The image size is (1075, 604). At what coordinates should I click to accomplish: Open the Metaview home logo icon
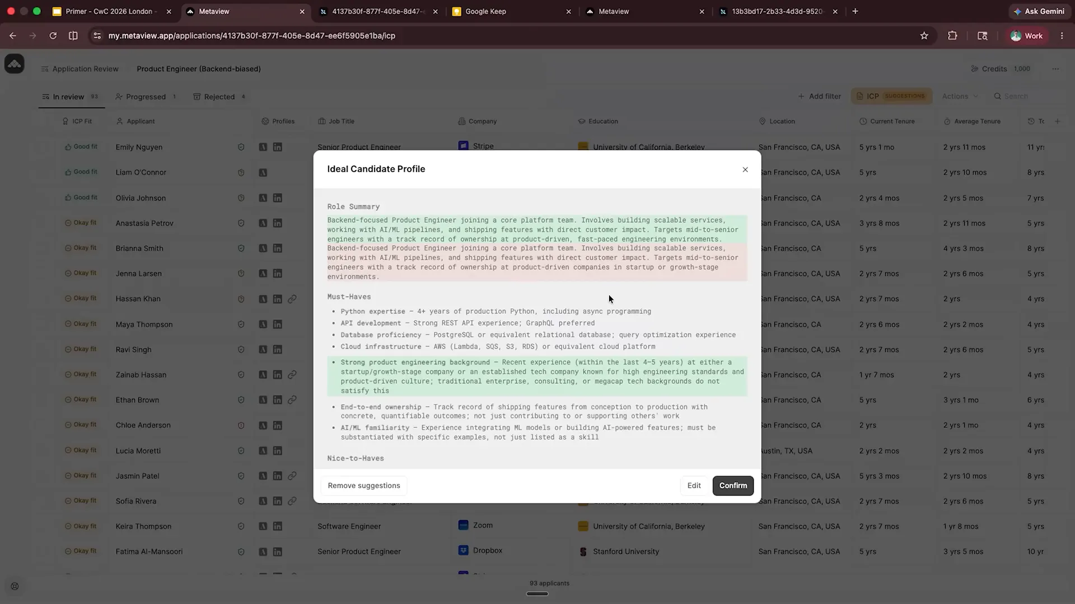(x=15, y=64)
